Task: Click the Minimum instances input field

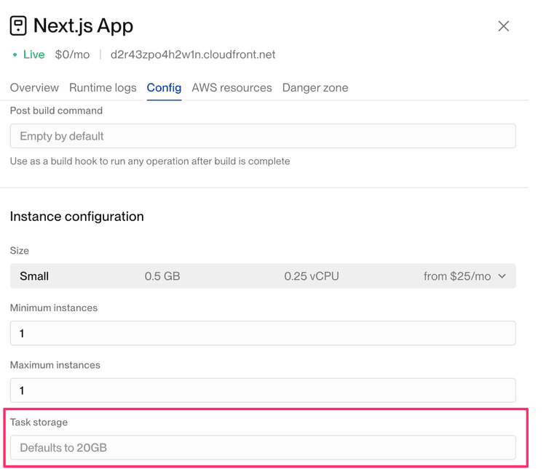Action: pyautogui.click(x=263, y=333)
